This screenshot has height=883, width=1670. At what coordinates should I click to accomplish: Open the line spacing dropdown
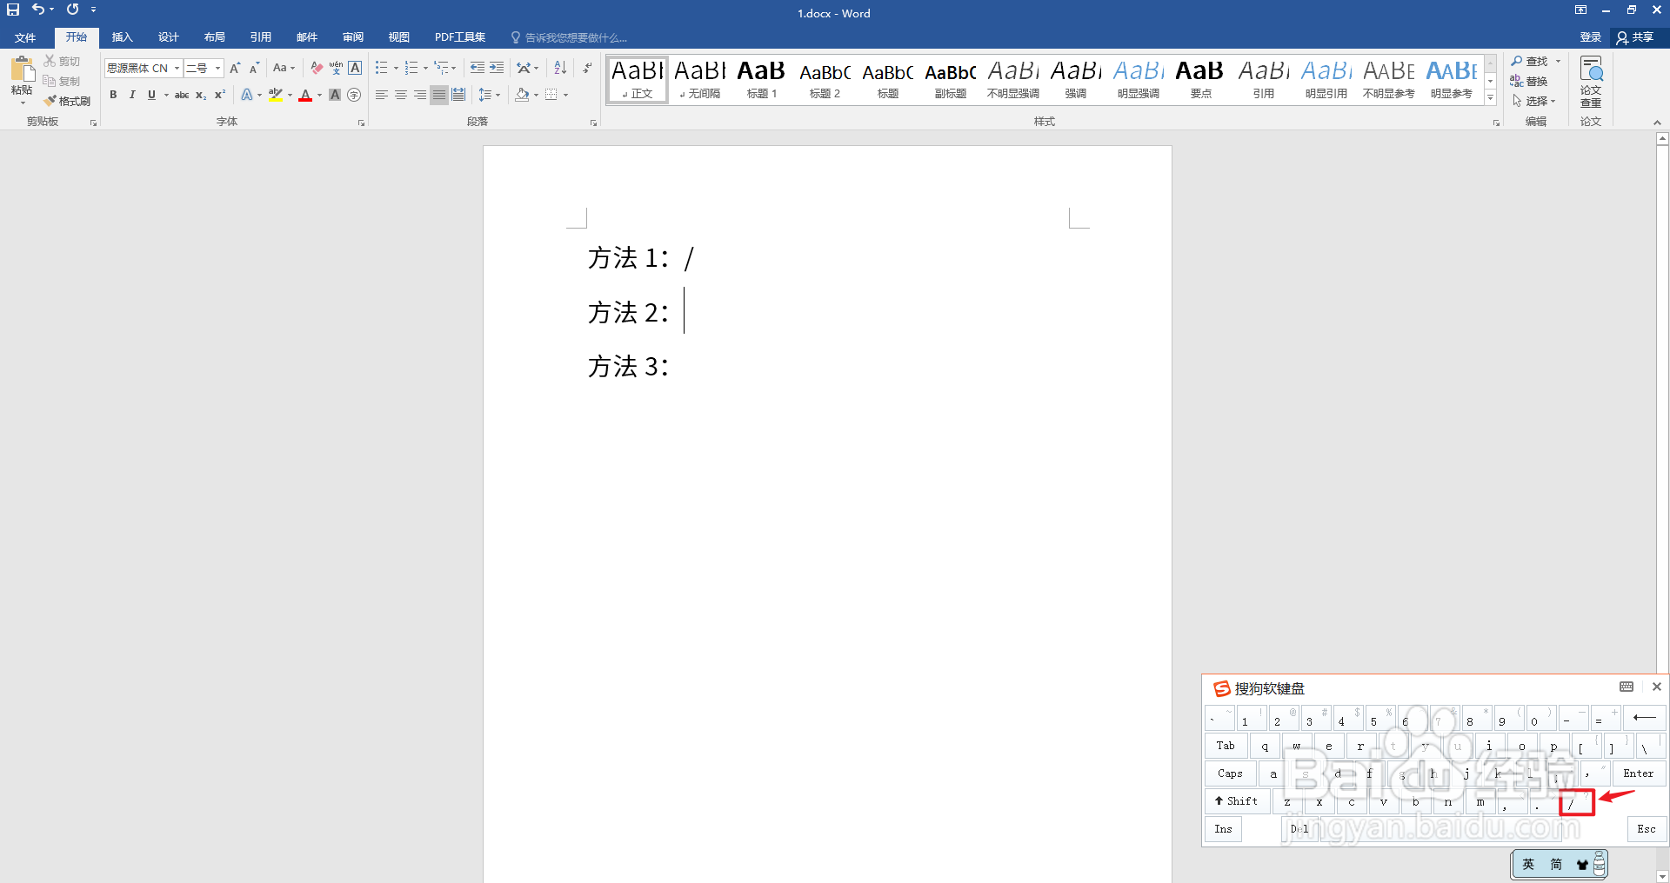tap(490, 95)
